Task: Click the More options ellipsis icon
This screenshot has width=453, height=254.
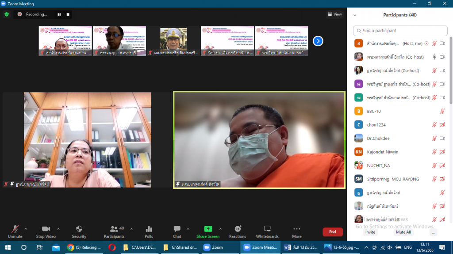Action: tap(297, 229)
